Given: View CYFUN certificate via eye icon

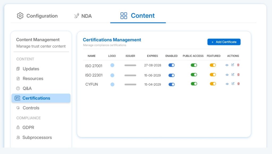Looking at the screenshot, I should (227, 84).
